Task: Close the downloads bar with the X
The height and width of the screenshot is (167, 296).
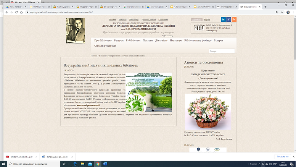Action: (294, 157)
